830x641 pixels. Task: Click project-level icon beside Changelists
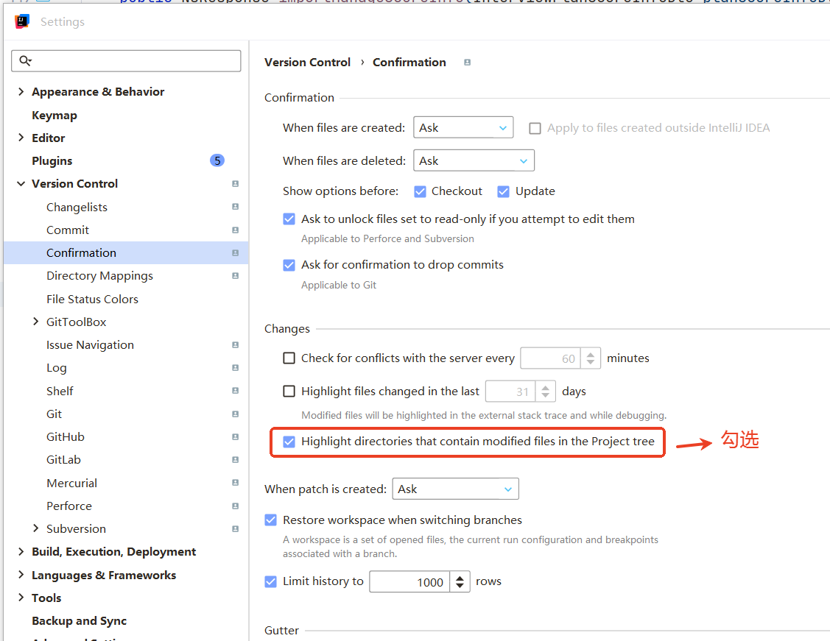(x=236, y=207)
